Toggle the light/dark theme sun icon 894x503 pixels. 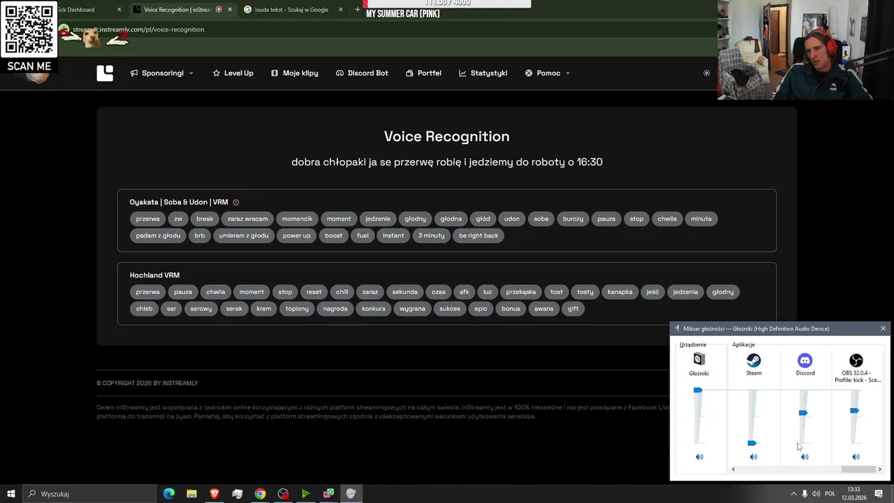click(x=707, y=73)
